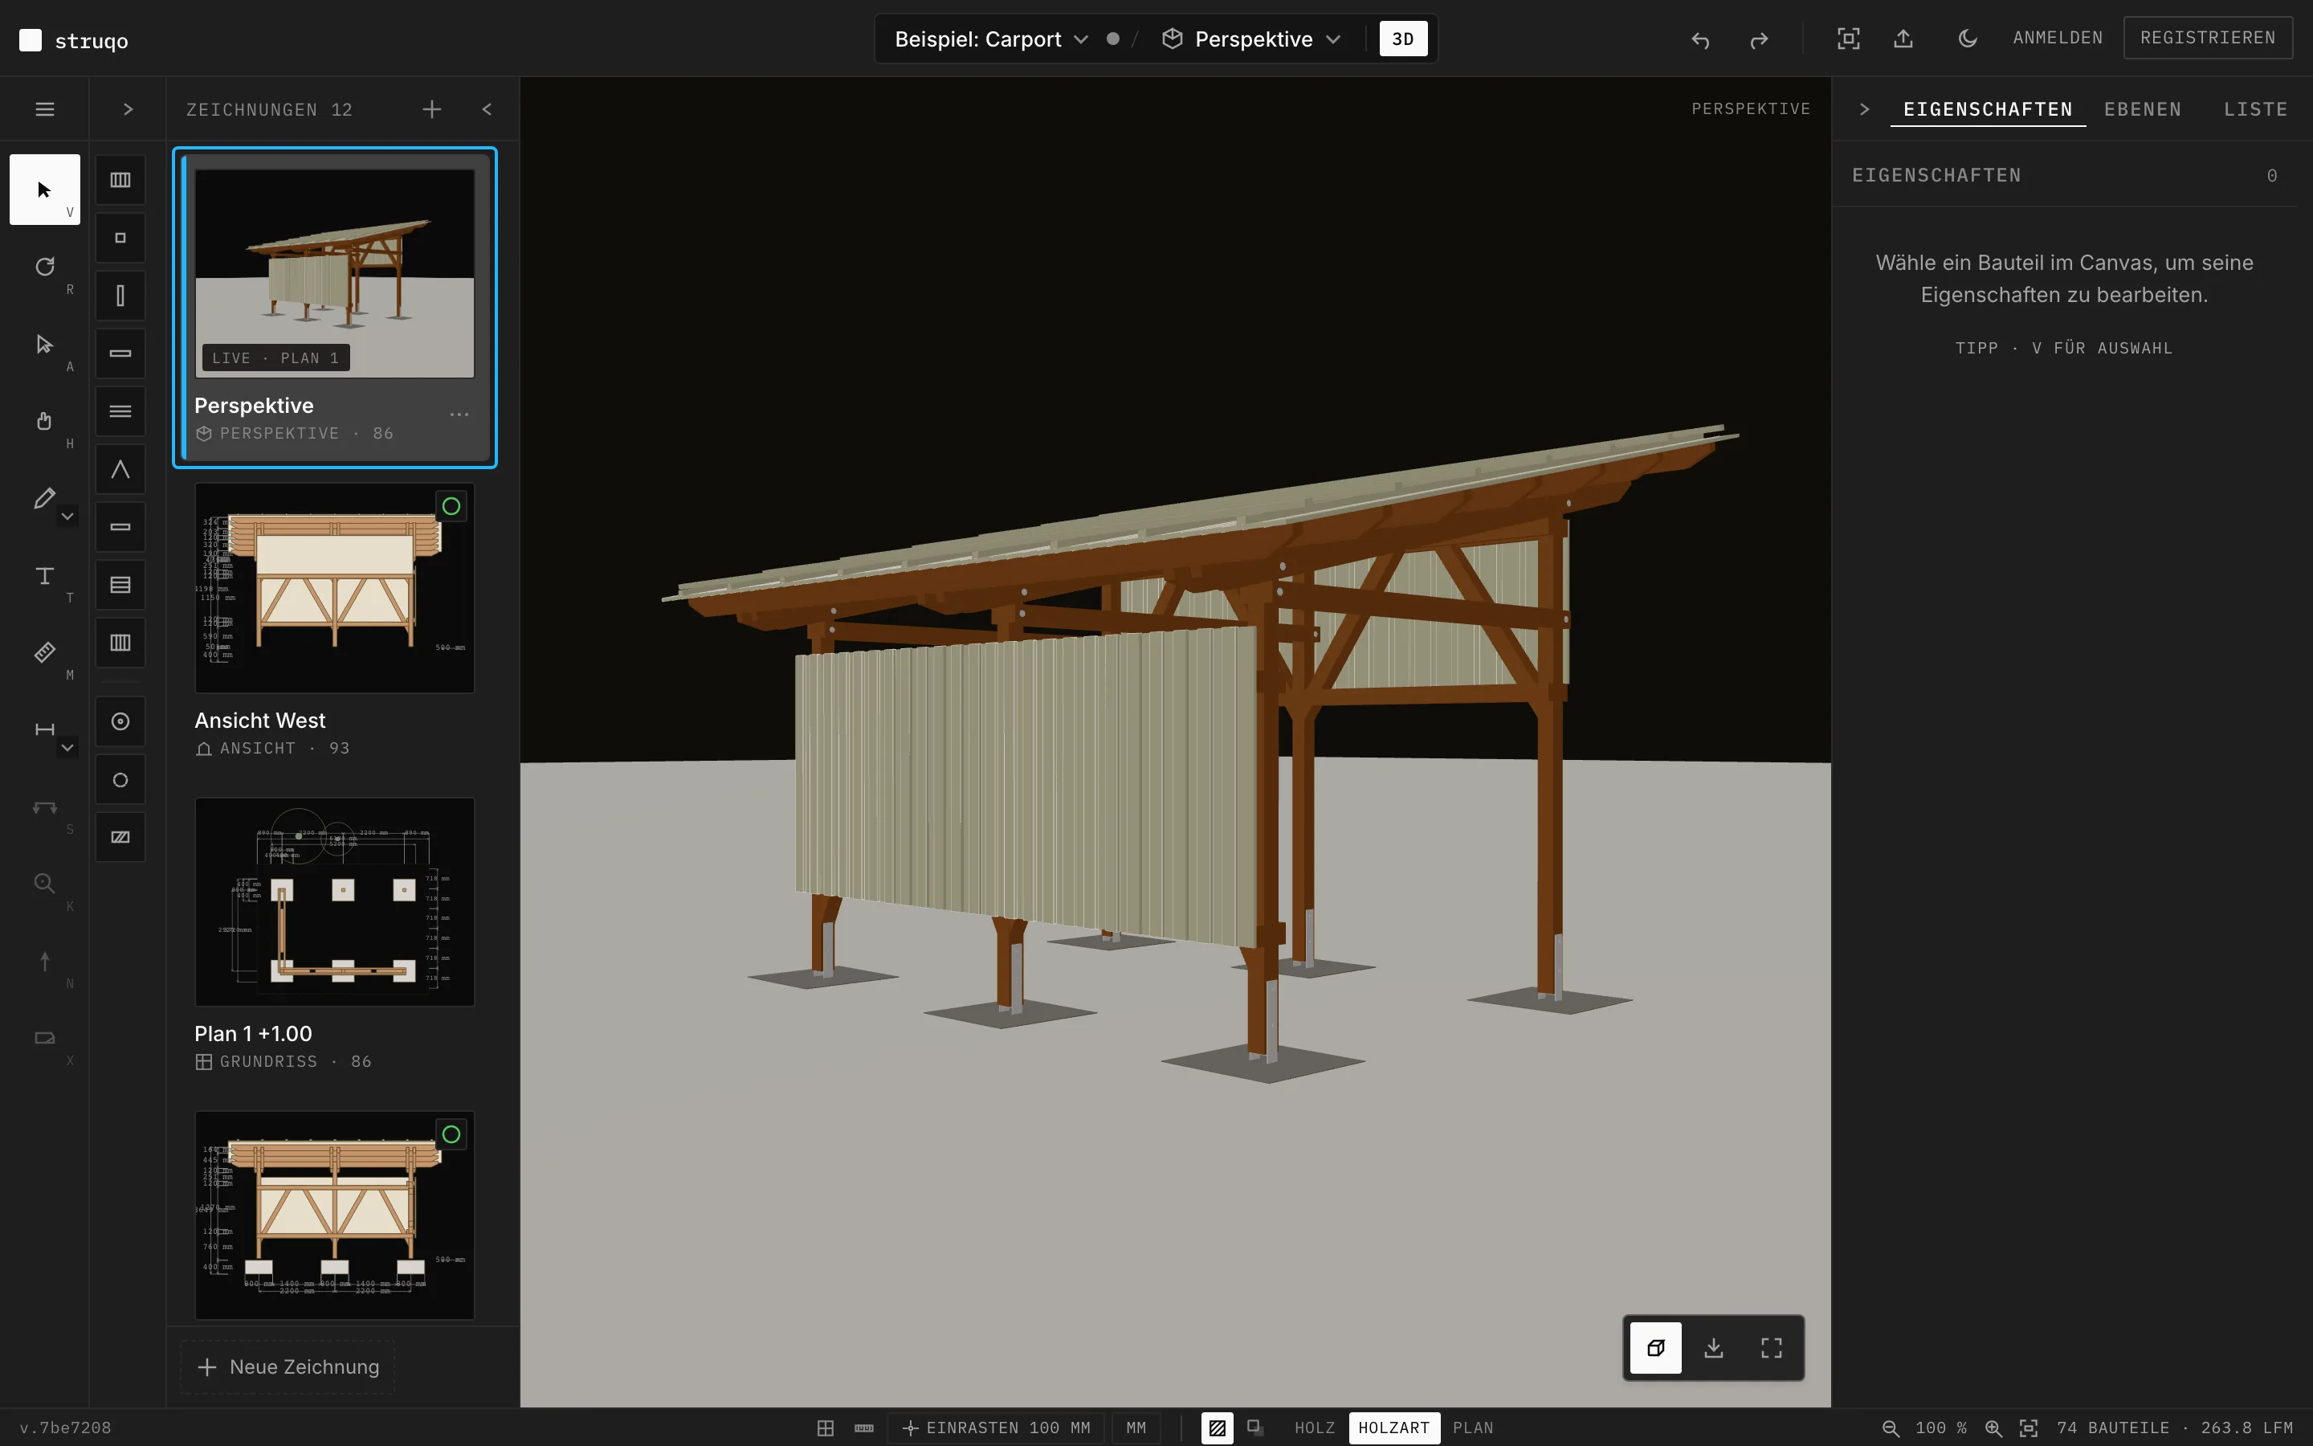Expand the dimension tool options chevron
Image resolution: width=2313 pixels, height=1446 pixels.
point(67,748)
